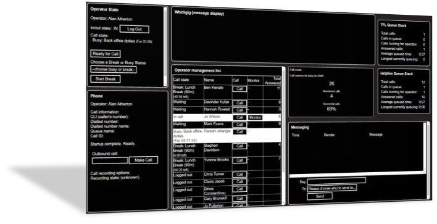Call operator Hannah Rowlett
The height and width of the screenshot is (224, 437).
tap(239, 110)
